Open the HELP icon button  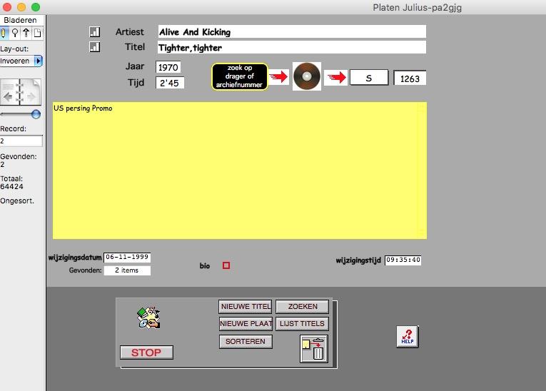[x=407, y=337]
